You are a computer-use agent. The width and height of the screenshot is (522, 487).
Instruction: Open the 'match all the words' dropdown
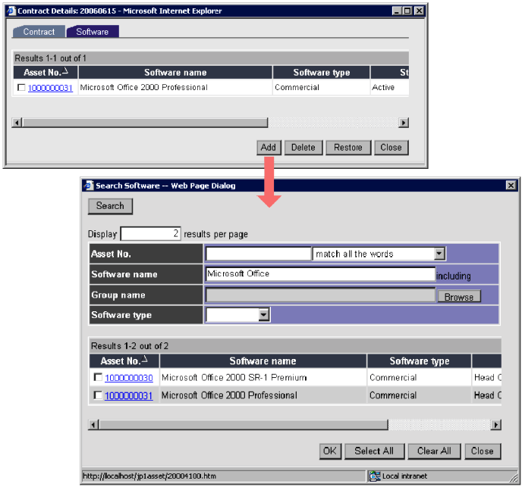tap(439, 254)
